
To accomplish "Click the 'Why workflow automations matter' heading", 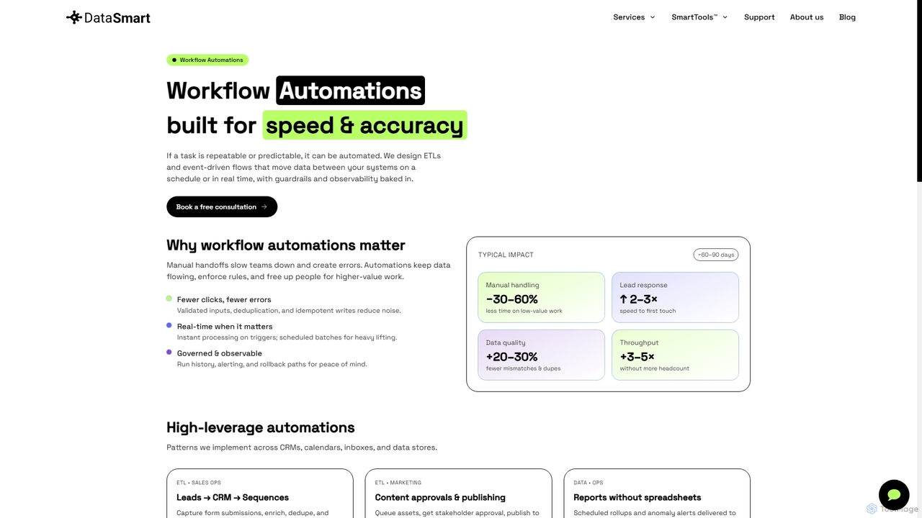I will 286,245.
